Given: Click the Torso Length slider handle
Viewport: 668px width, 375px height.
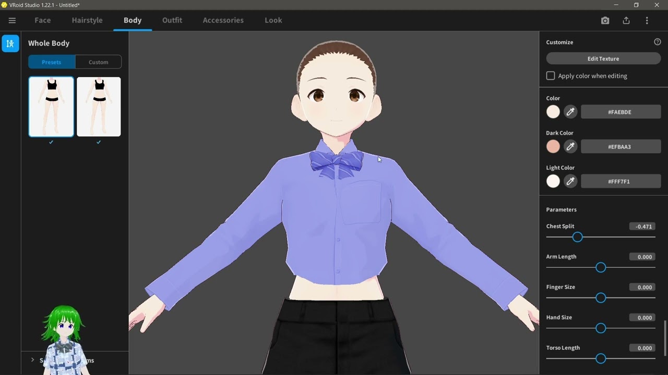Looking at the screenshot, I should pyautogui.click(x=601, y=358).
